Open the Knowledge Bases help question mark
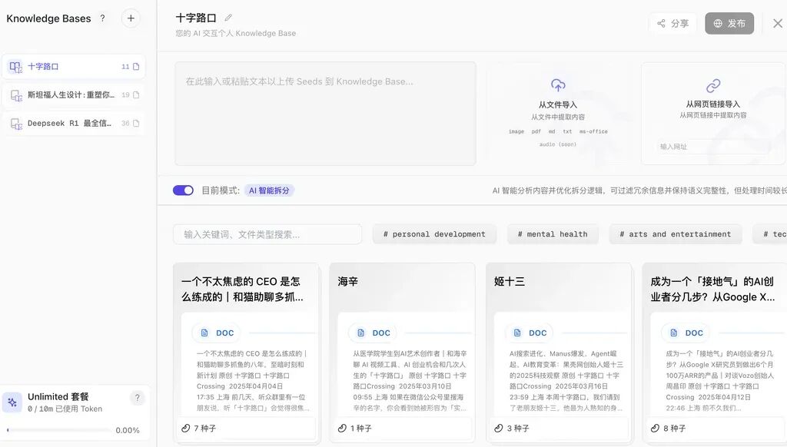The height and width of the screenshot is (447, 787). click(x=102, y=18)
